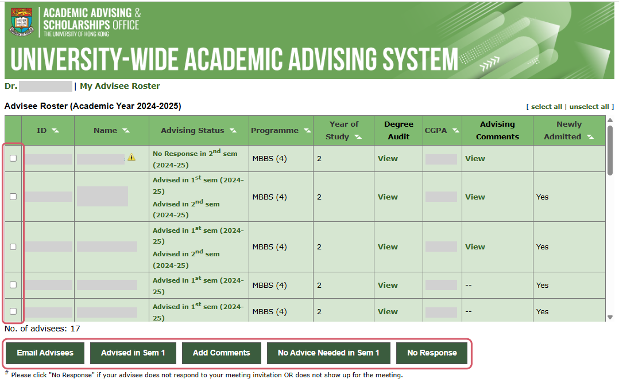The height and width of the screenshot is (383, 619).
Task: Check the last visible row's checkbox
Action: click(13, 311)
